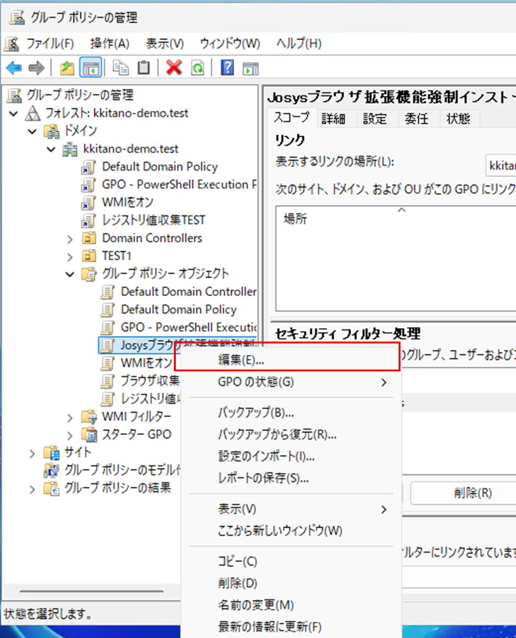Open Help with the blue question mark icon

(227, 68)
